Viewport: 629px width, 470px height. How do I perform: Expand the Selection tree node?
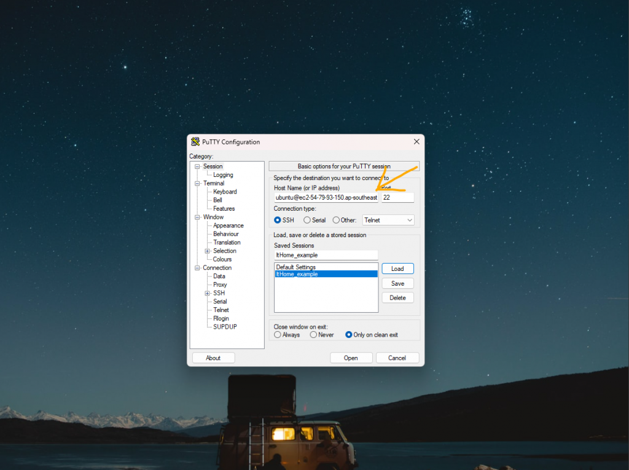pos(208,251)
